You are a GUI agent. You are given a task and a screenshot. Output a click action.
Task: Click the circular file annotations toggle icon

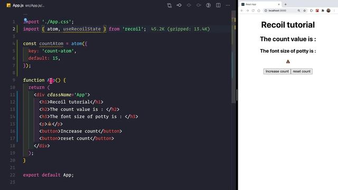(208, 5)
